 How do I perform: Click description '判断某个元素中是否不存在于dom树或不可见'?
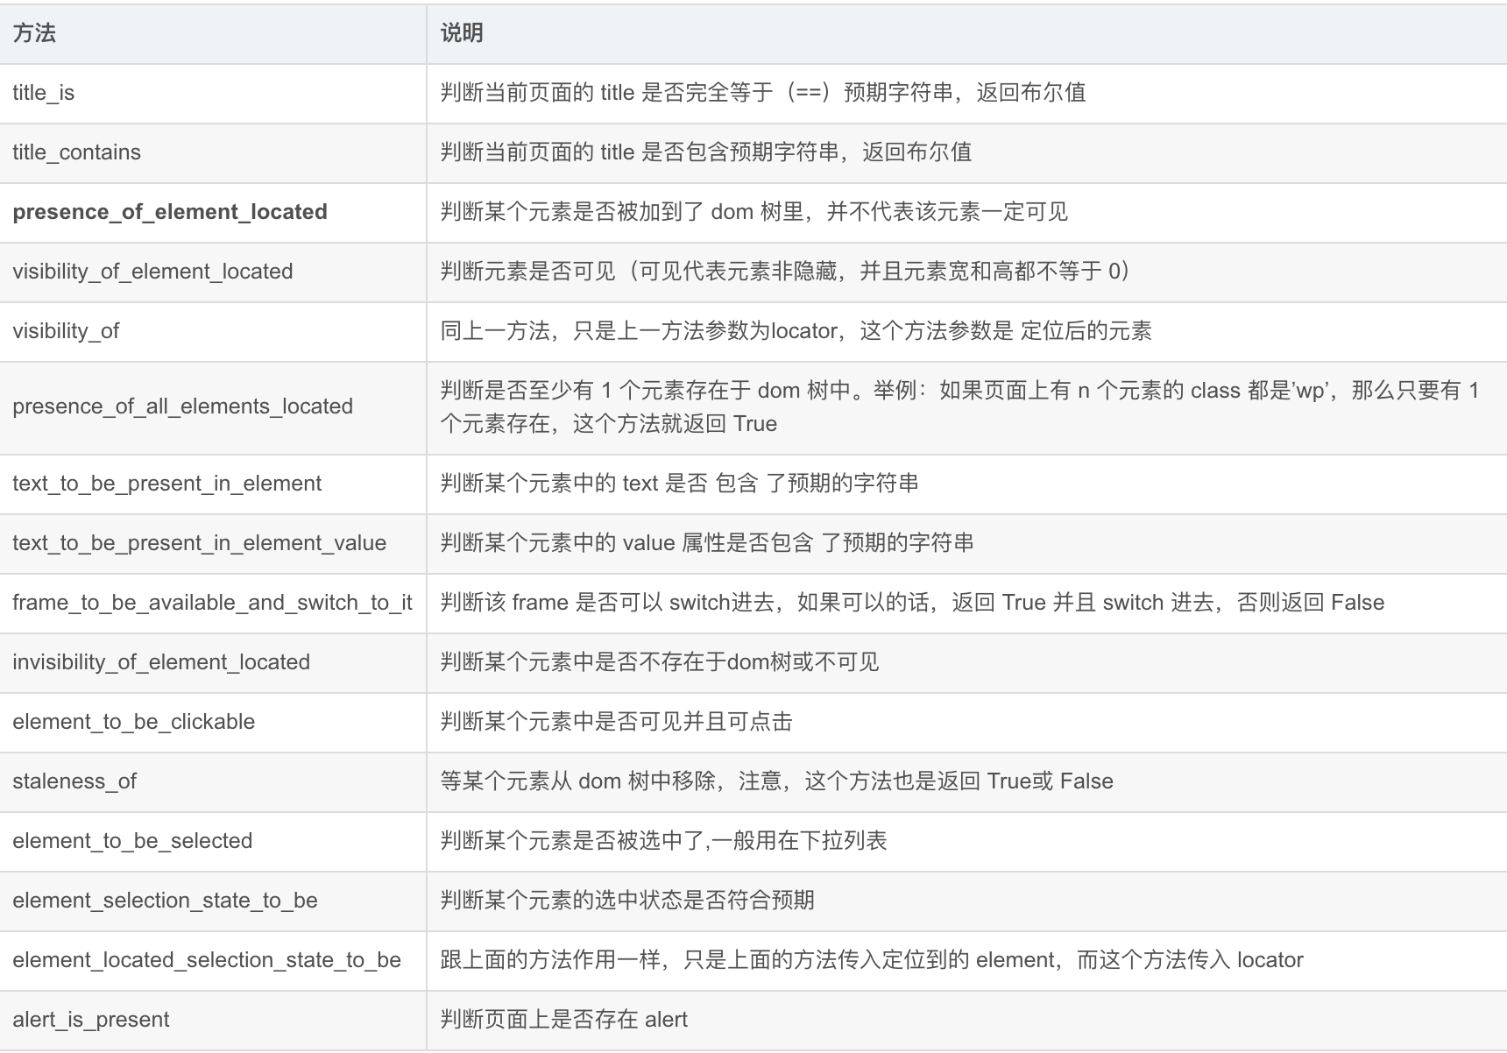[660, 662]
